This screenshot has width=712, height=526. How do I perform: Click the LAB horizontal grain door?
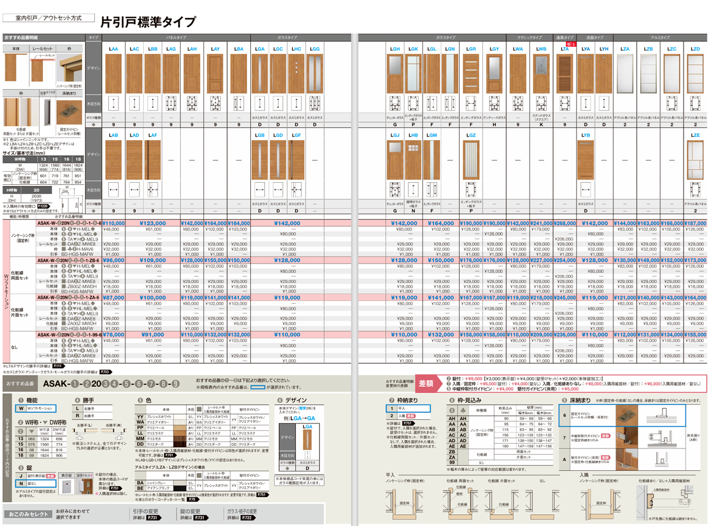click(x=113, y=159)
